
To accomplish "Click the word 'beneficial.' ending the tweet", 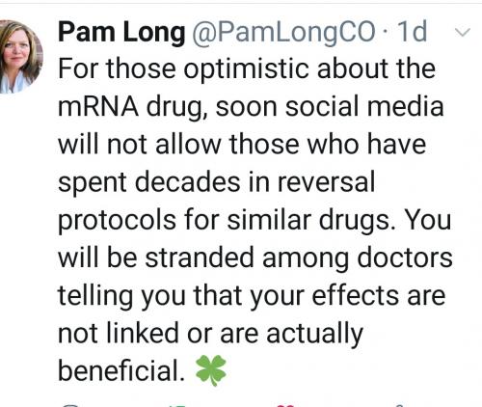I will [x=121, y=370].
